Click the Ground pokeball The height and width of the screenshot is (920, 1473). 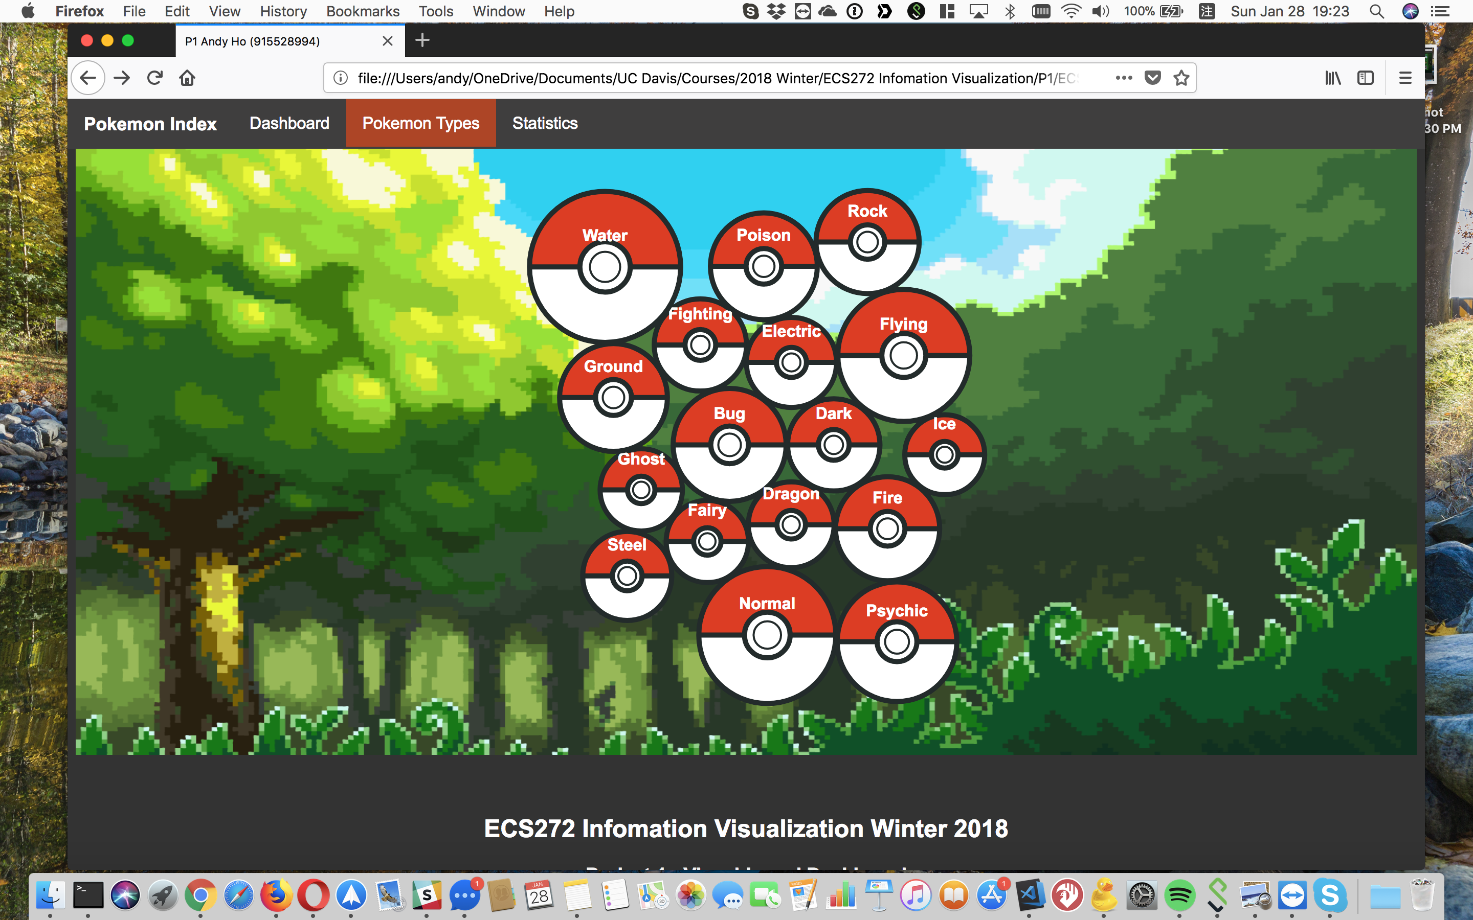tap(614, 397)
